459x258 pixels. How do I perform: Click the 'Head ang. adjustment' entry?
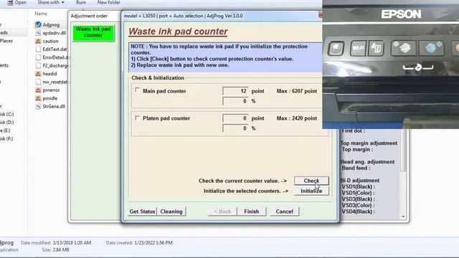click(x=367, y=162)
